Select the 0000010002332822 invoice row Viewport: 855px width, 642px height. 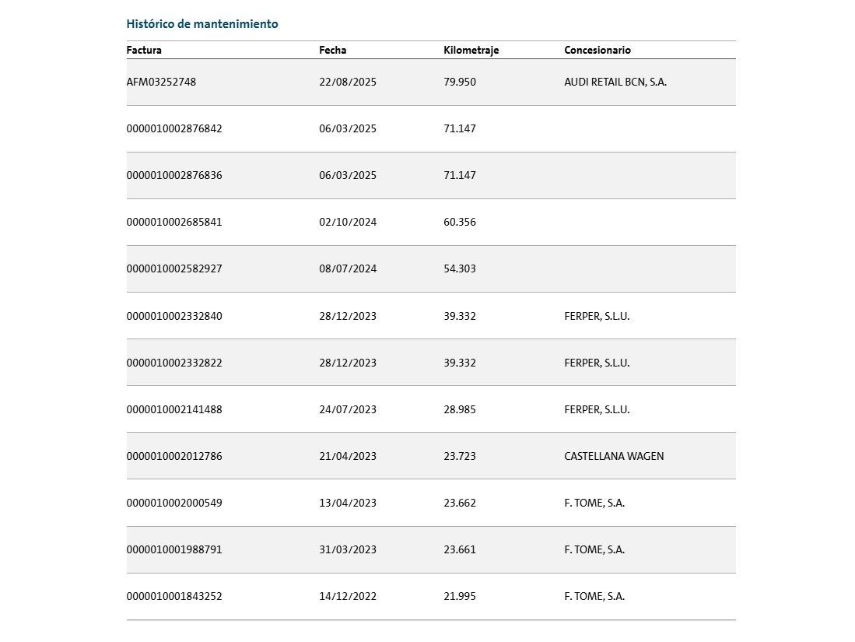pos(431,363)
